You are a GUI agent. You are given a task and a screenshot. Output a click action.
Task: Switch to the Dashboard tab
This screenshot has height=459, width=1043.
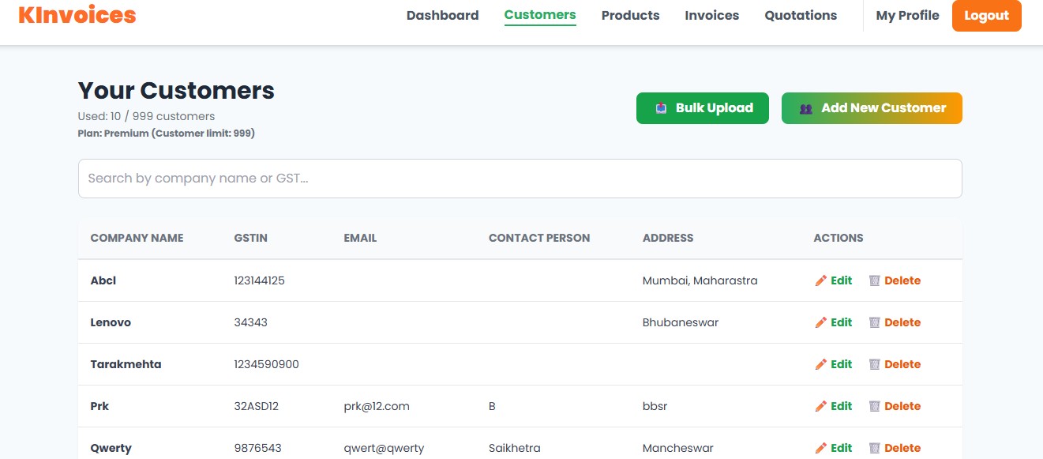click(442, 15)
